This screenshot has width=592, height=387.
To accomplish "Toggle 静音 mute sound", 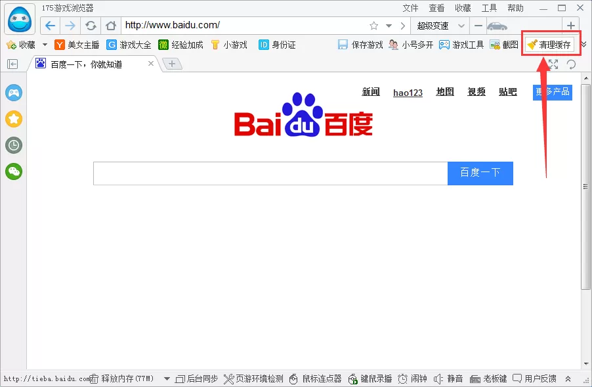I will [x=448, y=378].
